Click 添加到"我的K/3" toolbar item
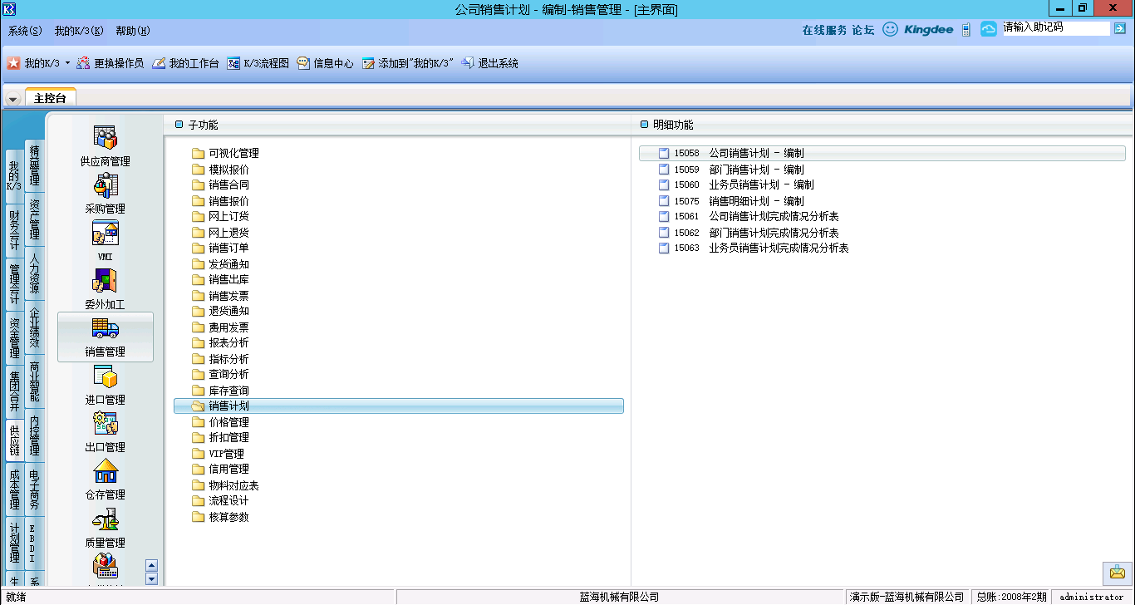 click(x=407, y=63)
